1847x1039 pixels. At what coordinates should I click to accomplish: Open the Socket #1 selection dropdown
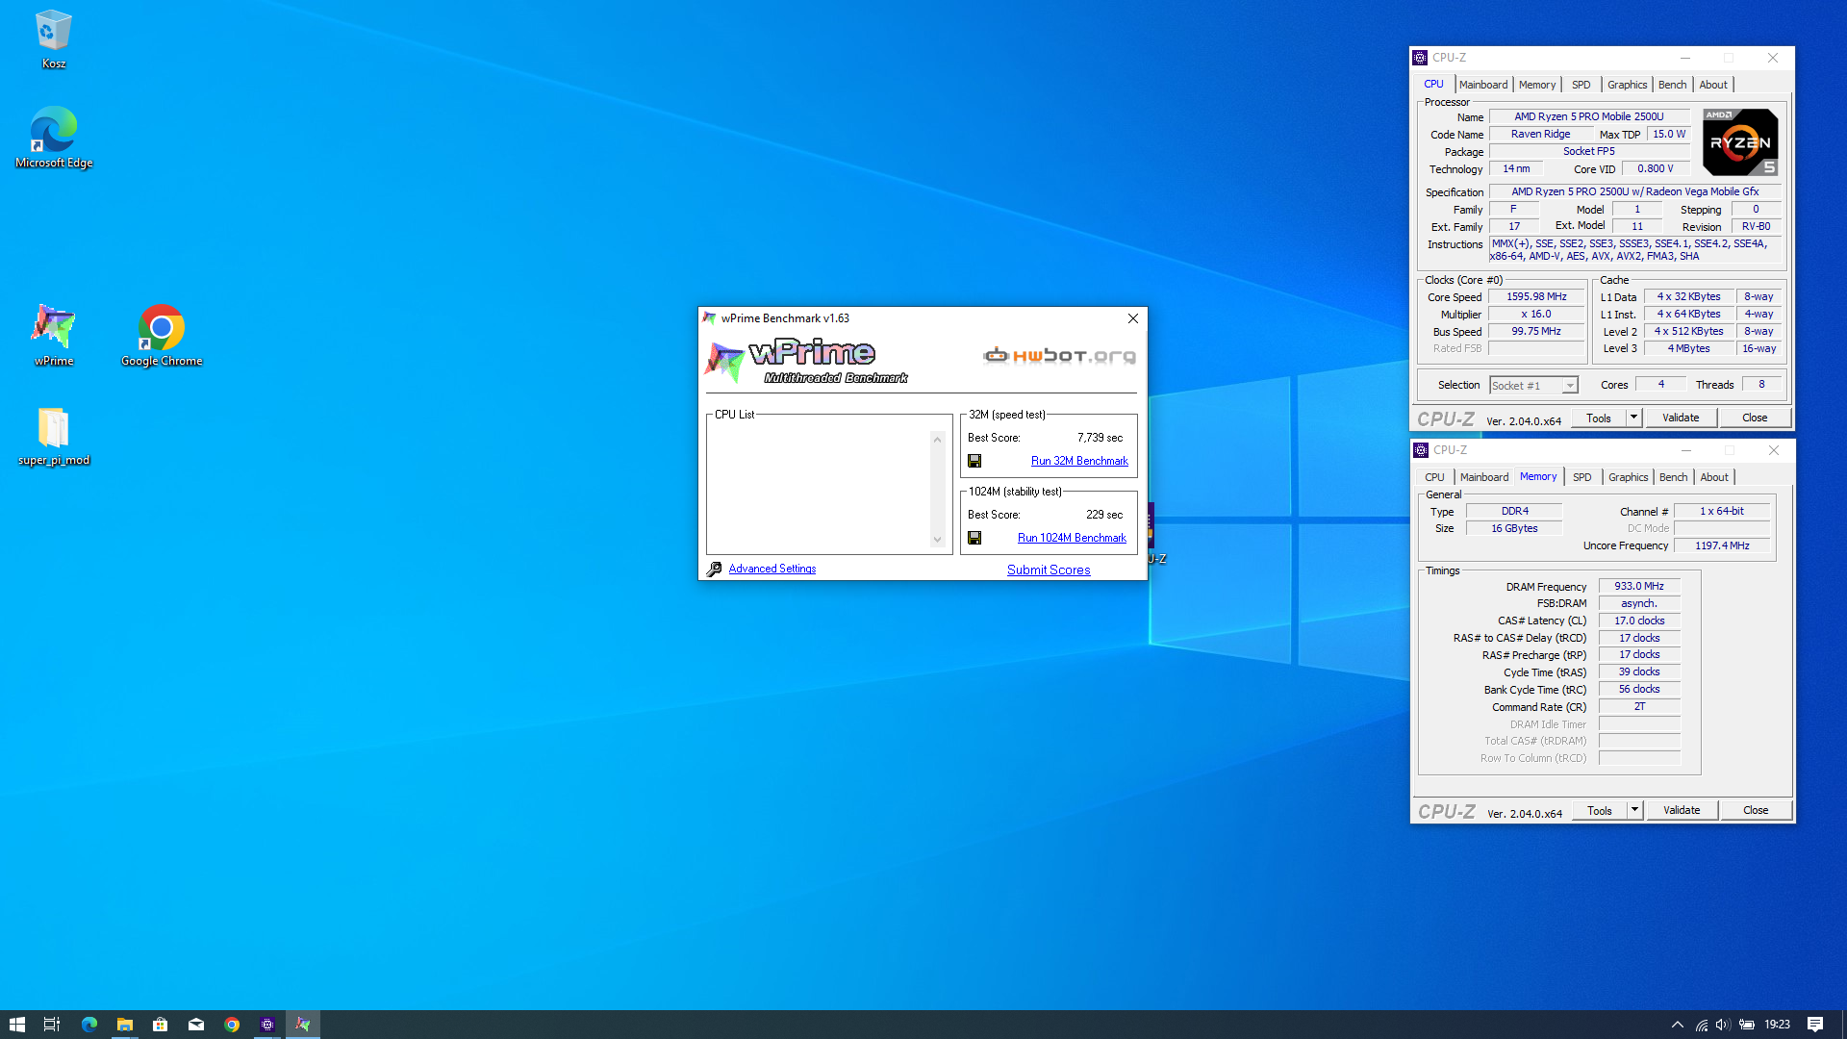pos(1533,385)
